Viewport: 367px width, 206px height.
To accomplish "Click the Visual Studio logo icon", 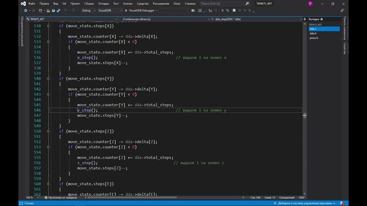I will pyautogui.click(x=23, y=3).
